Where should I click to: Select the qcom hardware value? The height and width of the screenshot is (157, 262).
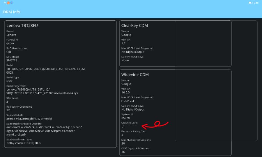(10, 43)
